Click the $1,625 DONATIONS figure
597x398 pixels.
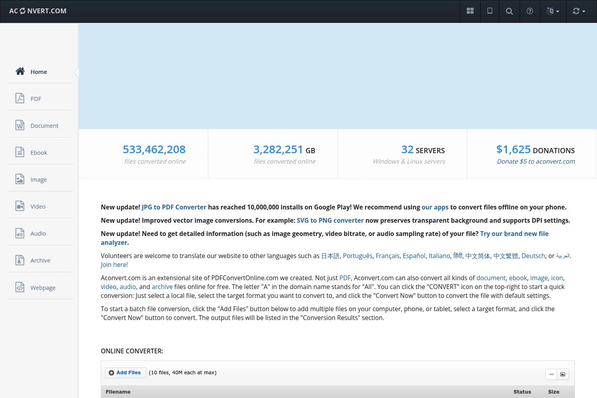click(535, 150)
